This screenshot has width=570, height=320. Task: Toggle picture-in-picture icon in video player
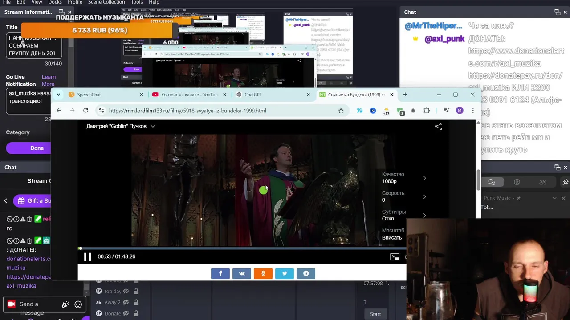(395, 257)
